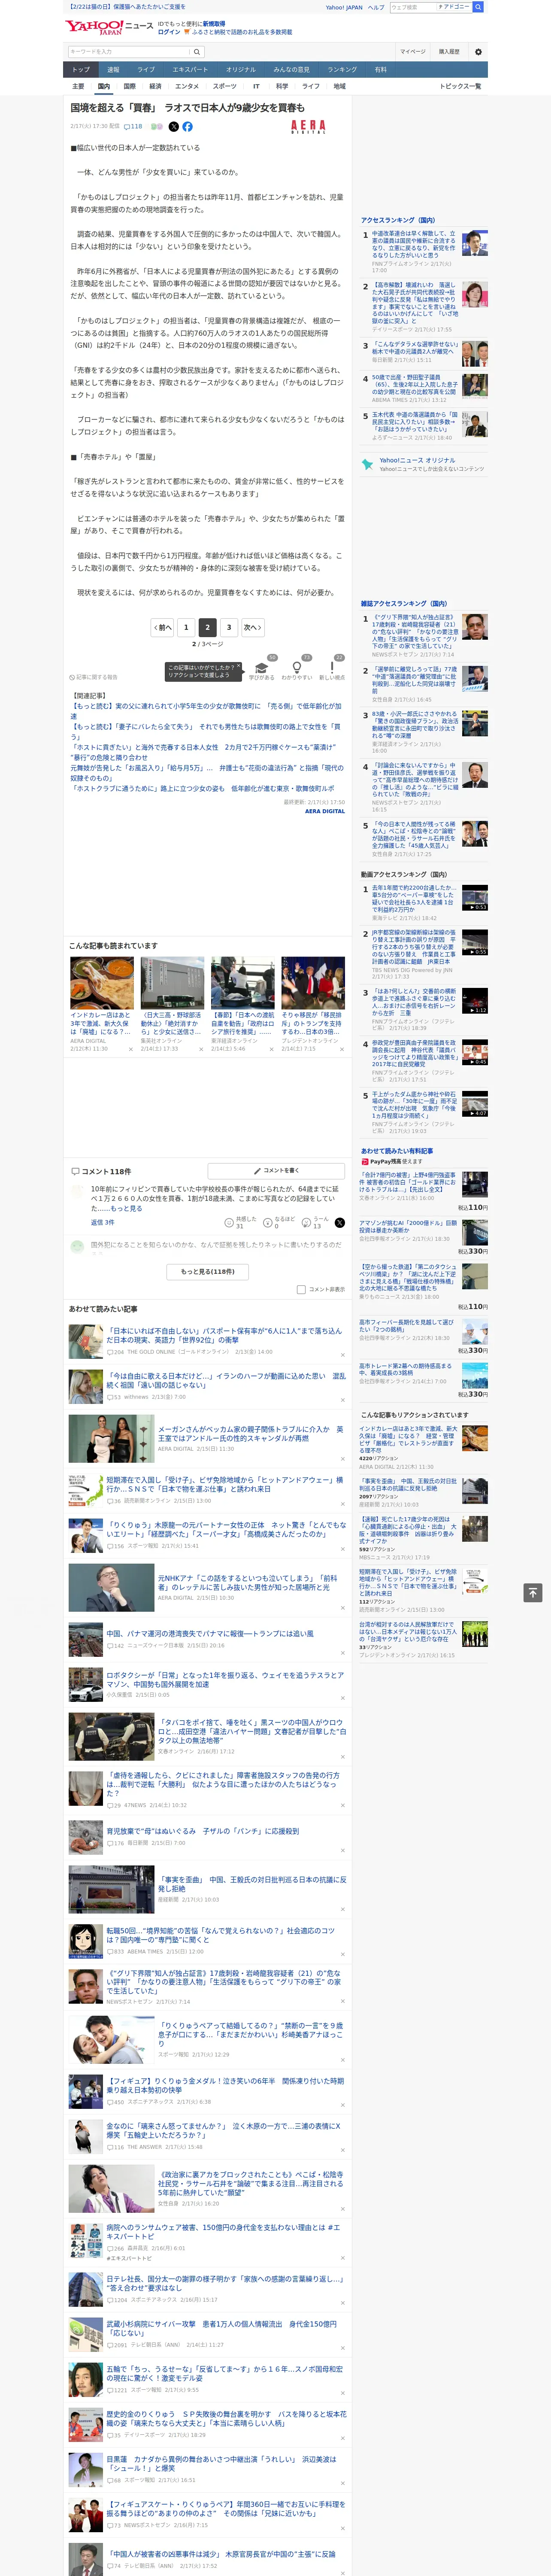Screen dimensions: 551x2576
Task: Go to article page 3
Action: coord(229,628)
